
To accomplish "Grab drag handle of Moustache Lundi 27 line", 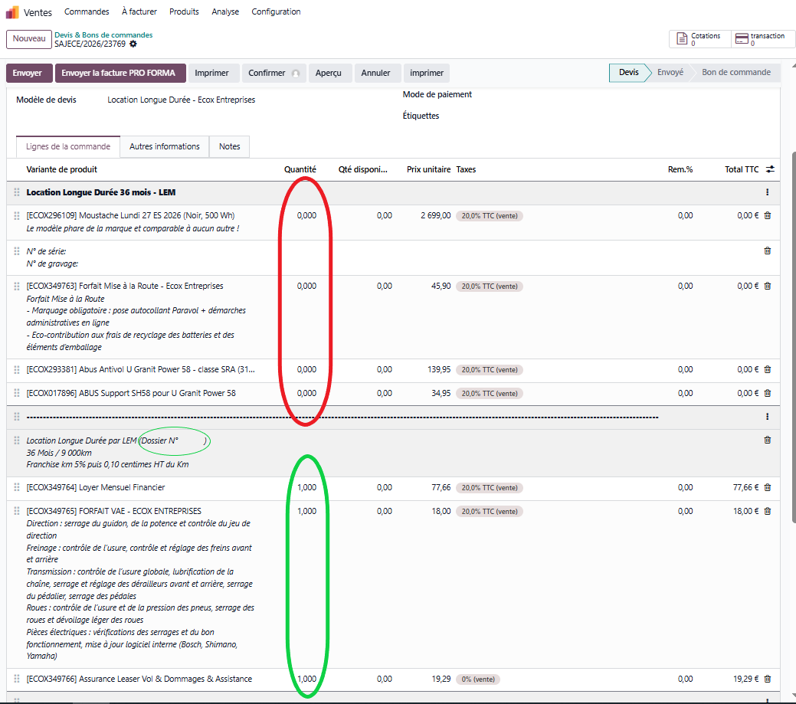I will tap(17, 216).
